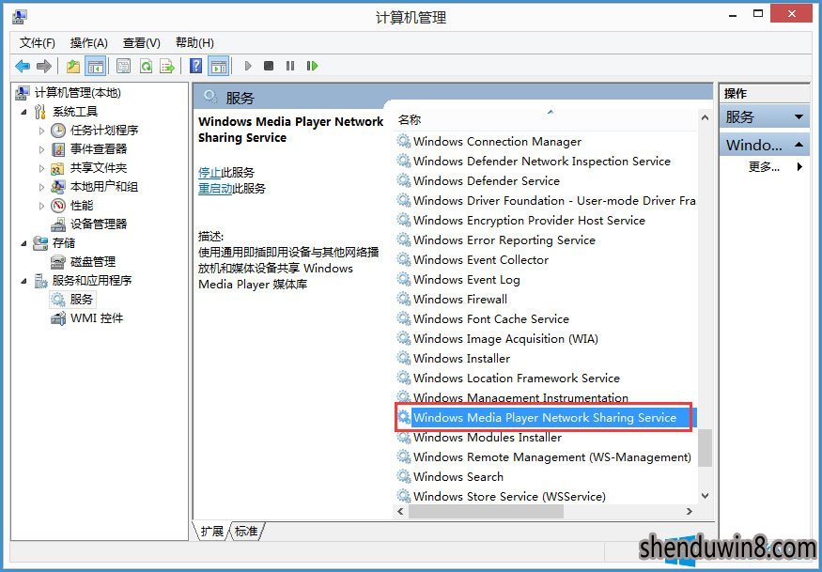Expand the 事件查看器 node arrow
Viewport: 822px width, 572px height.
41,149
